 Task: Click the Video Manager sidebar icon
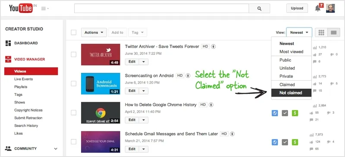coord(8,59)
